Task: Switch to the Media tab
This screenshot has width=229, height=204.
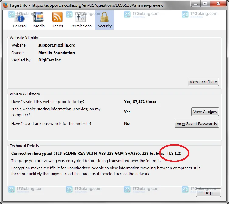Action: click(x=39, y=20)
